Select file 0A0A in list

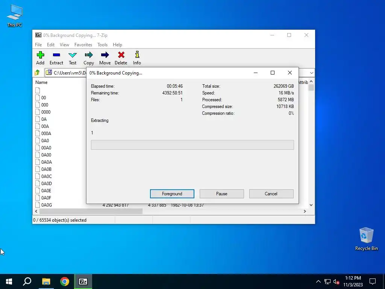(x=47, y=162)
